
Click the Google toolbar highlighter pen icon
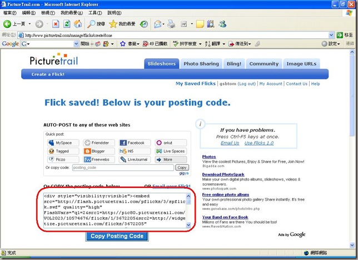tap(257, 43)
